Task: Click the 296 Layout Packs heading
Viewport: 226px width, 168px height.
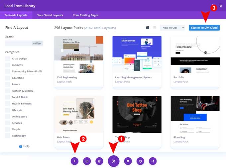Action: tap(68, 28)
